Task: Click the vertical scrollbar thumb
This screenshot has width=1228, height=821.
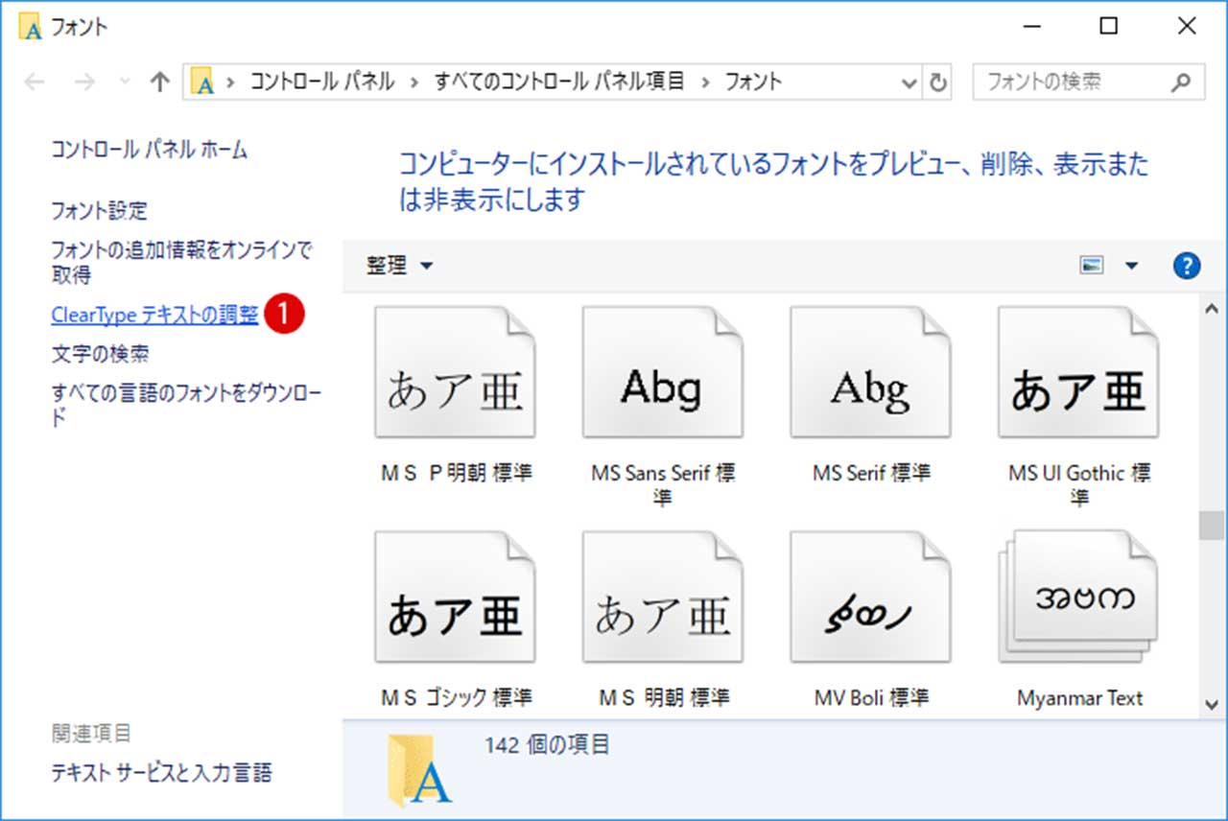Action: (1212, 526)
